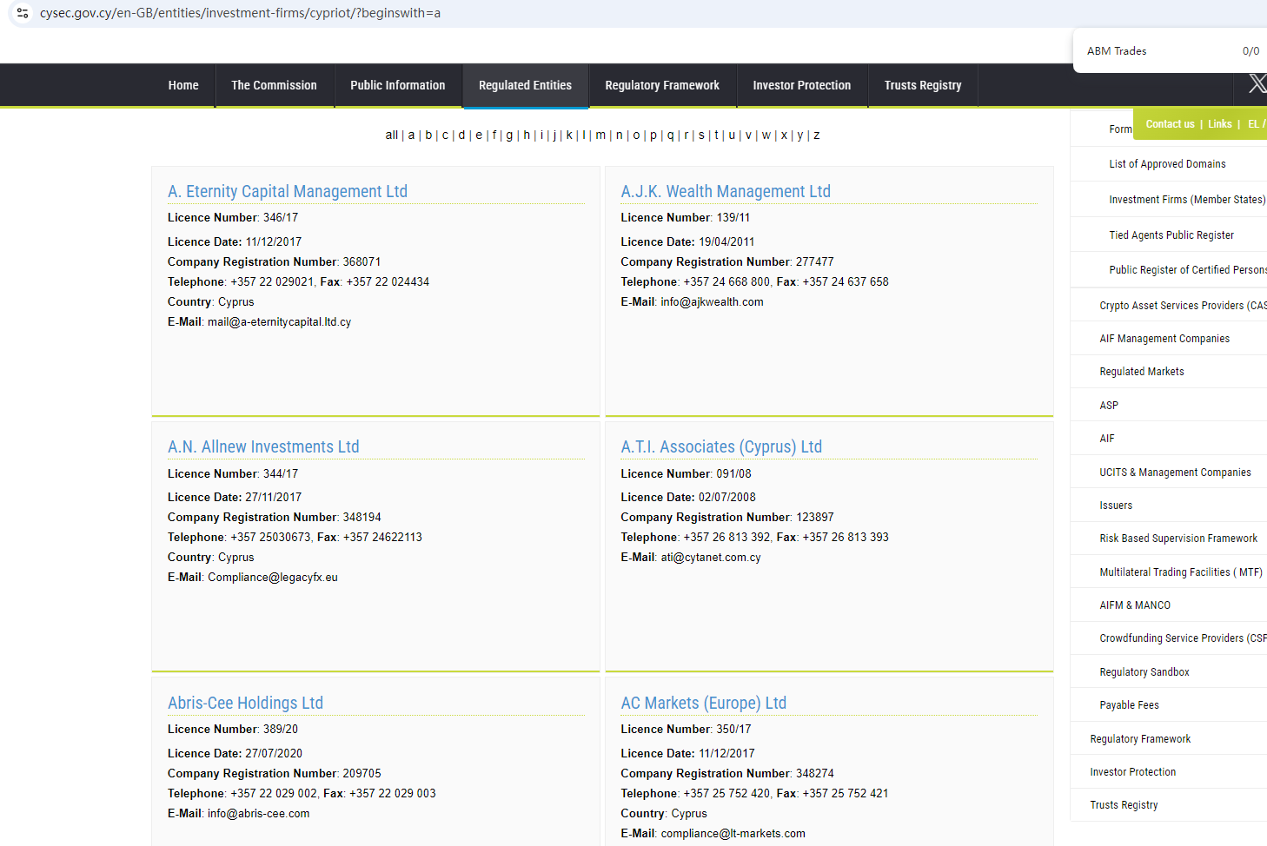Viewport: 1267px width, 846px height.
Task: Select Trusts Registry in the top navigation
Action: (x=922, y=85)
